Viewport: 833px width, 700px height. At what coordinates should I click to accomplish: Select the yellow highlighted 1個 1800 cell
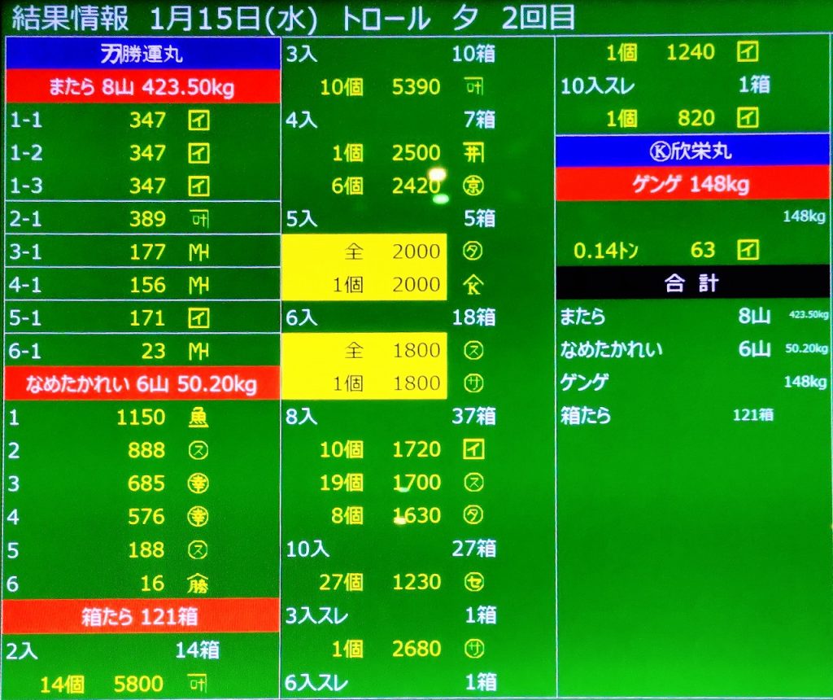[364, 383]
